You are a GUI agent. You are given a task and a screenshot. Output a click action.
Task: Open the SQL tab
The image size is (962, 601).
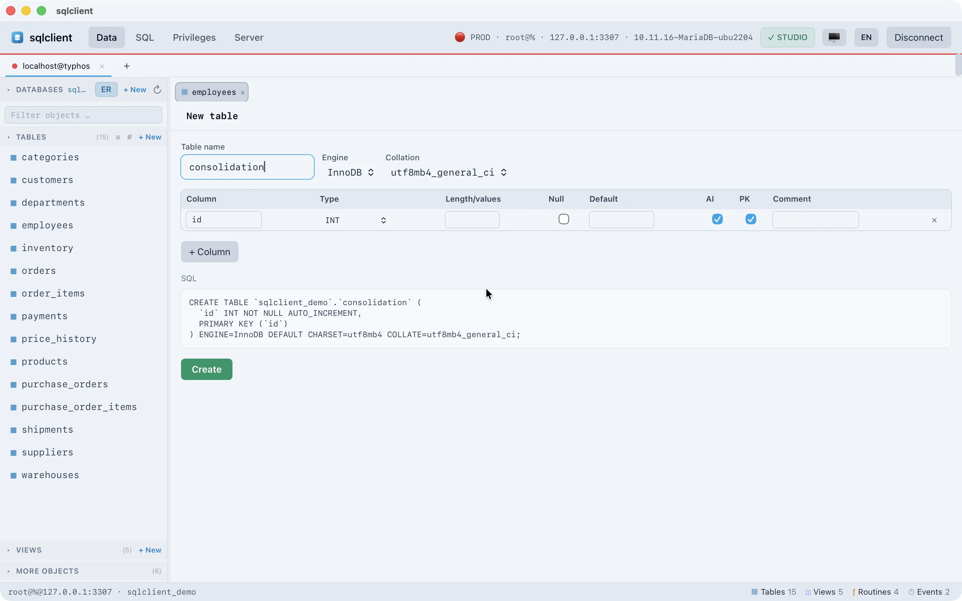145,37
